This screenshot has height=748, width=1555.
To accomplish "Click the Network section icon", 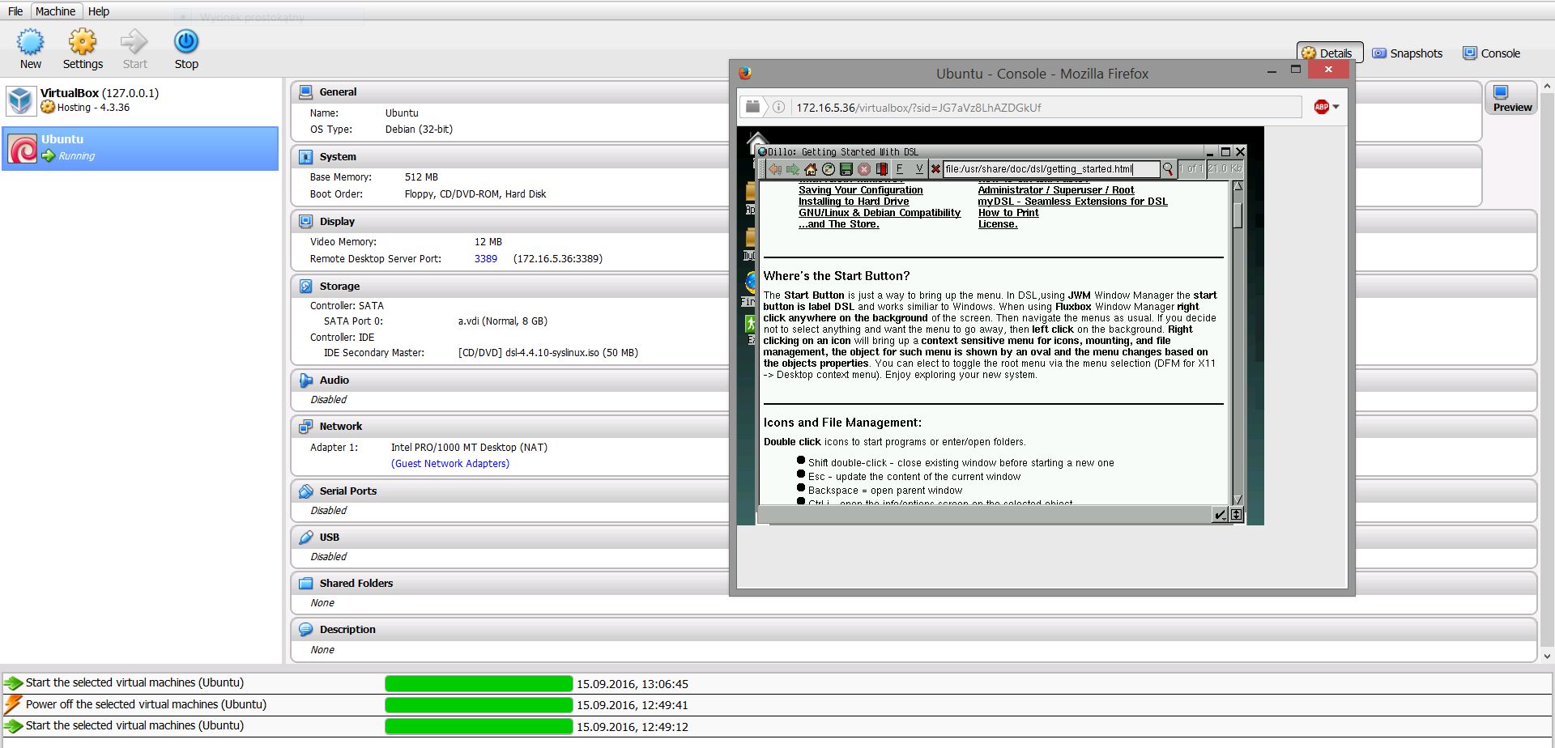I will [305, 426].
